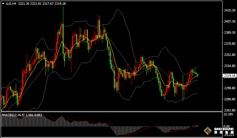Image resolution: width=237 pixels, height=138 pixels.
Task: Click the 2370.80 price axis label
Action: 230,44
